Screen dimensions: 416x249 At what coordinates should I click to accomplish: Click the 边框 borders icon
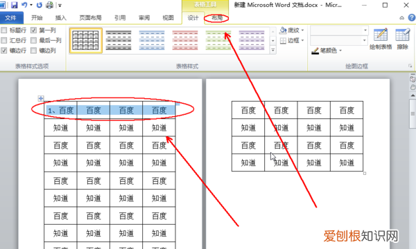(283, 41)
